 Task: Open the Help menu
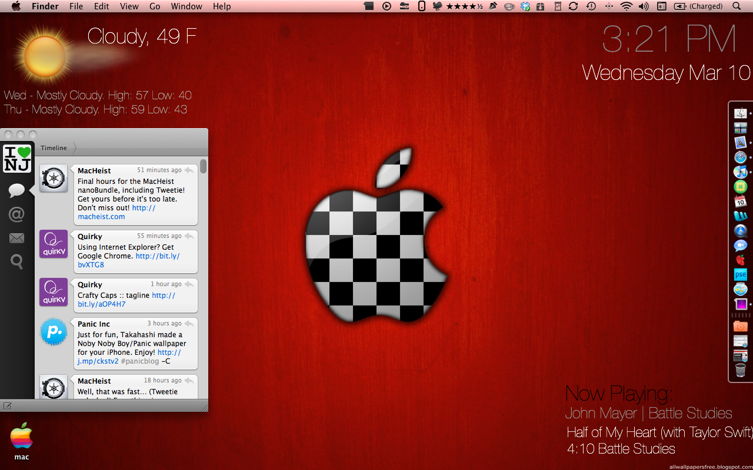point(222,6)
